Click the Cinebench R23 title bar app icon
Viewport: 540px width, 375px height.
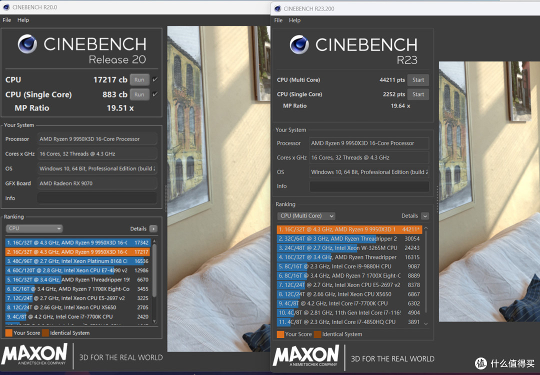[277, 8]
